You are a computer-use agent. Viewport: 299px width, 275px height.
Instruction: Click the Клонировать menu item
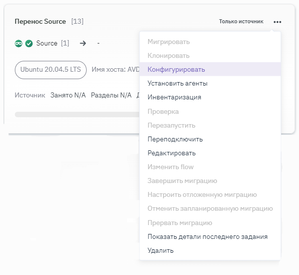[168, 56]
